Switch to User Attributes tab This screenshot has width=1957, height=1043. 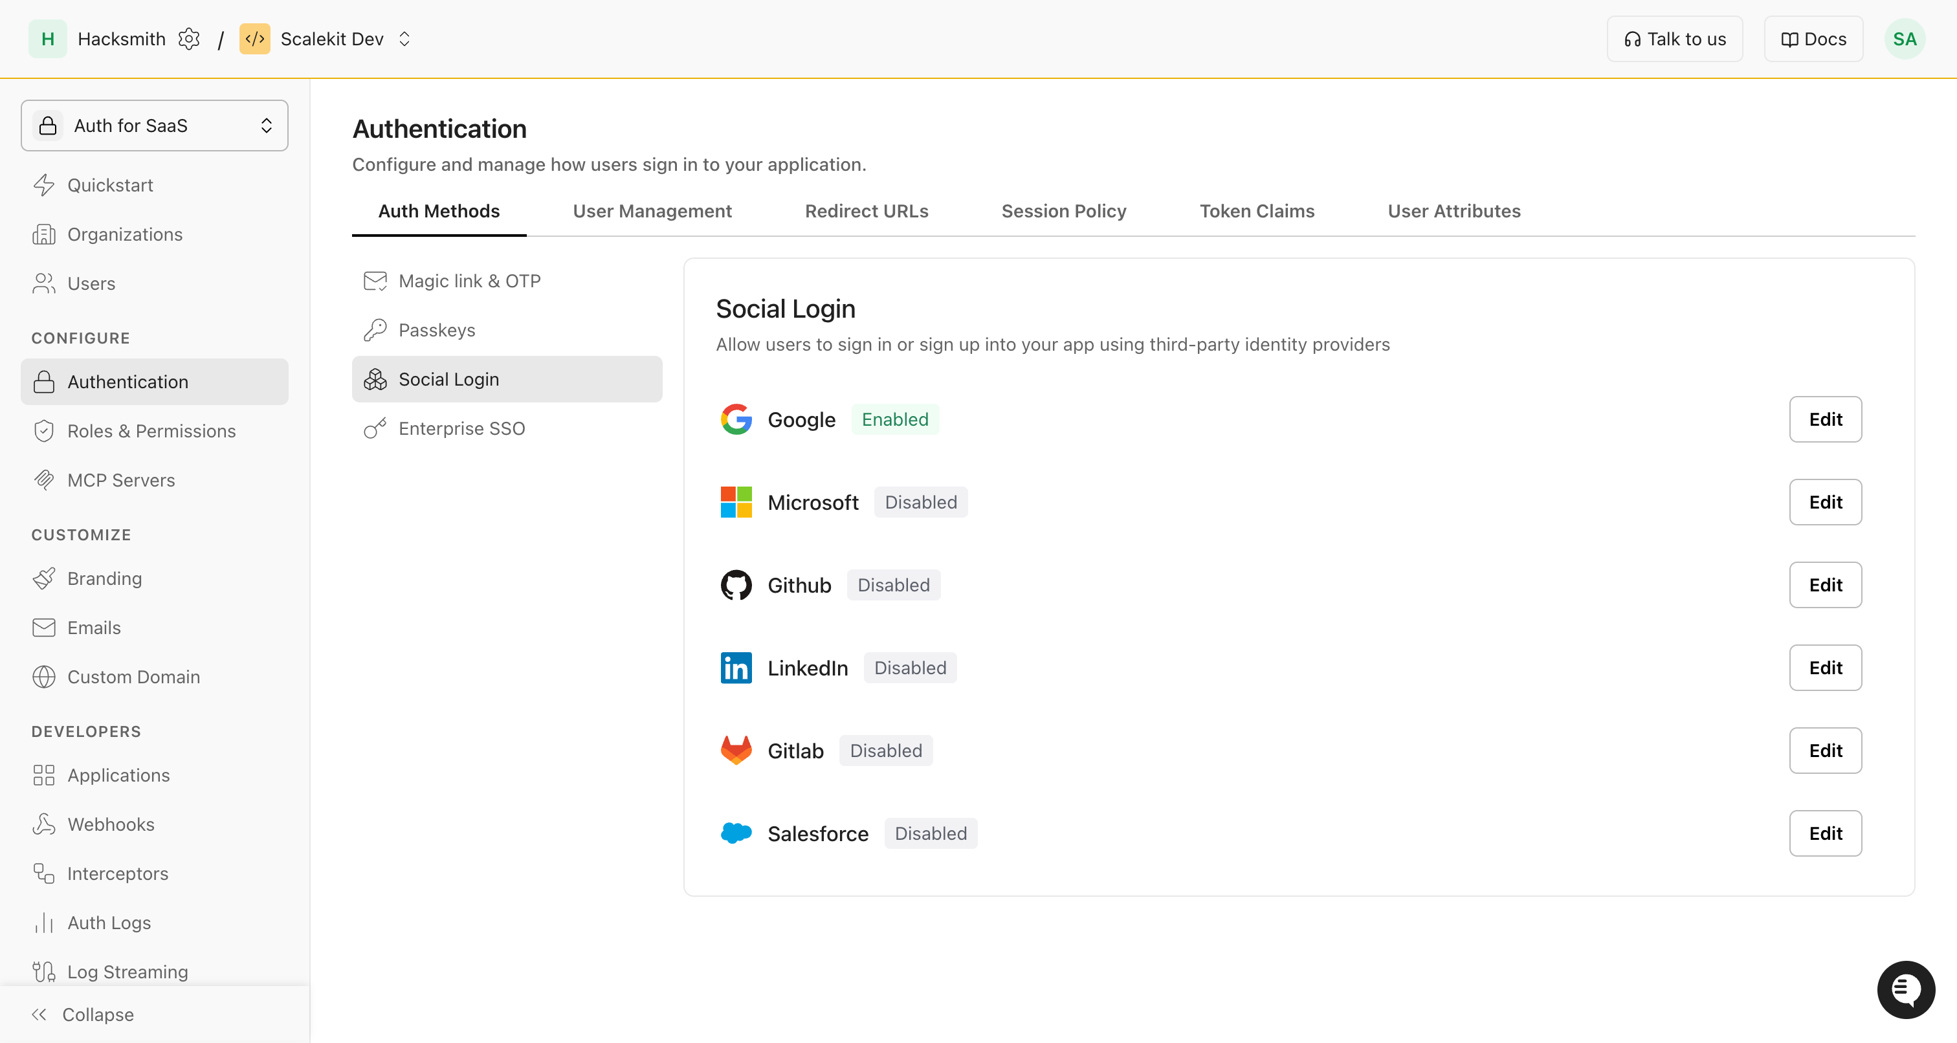[1454, 211]
